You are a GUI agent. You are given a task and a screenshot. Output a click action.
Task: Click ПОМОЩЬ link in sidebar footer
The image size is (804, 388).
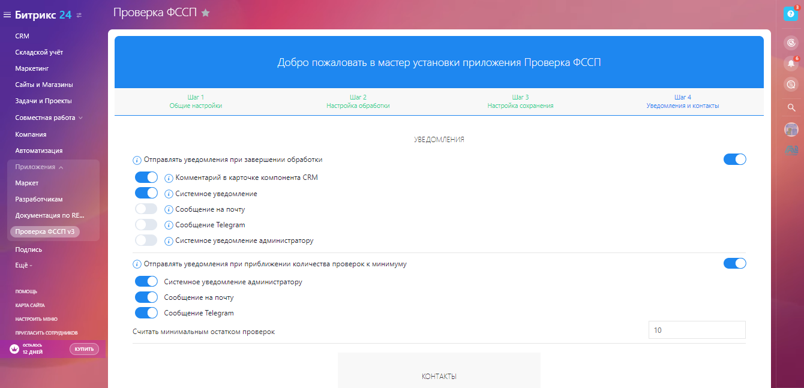coord(26,291)
